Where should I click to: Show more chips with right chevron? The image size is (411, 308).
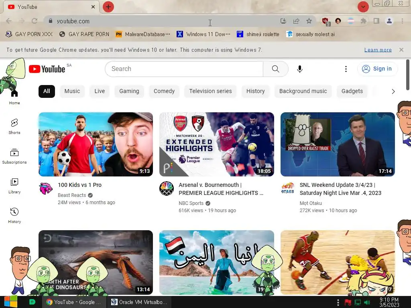[393, 91]
